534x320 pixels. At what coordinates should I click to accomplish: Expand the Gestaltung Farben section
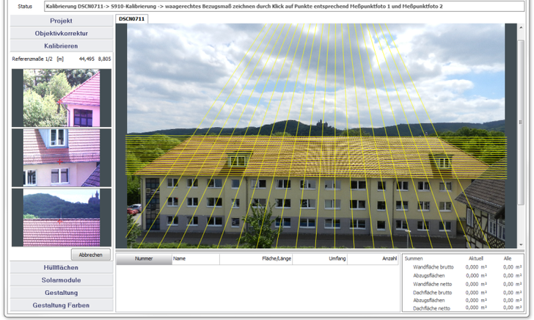pyautogui.click(x=61, y=305)
